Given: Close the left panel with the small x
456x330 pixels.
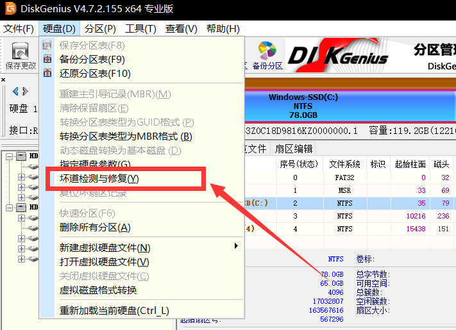Looking at the screenshot, I should 3,79.
